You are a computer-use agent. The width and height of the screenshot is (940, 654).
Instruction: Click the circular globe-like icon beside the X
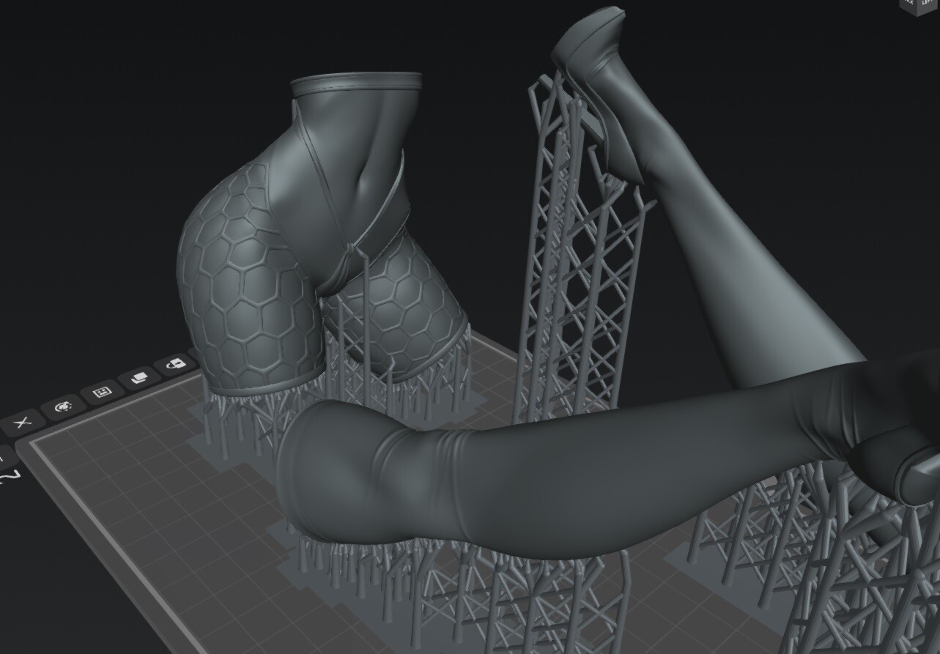tap(63, 406)
